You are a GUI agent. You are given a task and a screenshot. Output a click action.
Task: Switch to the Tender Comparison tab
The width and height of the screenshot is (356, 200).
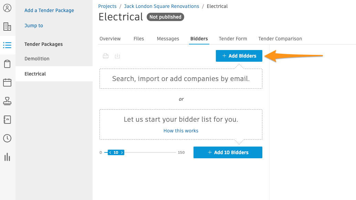click(x=280, y=39)
